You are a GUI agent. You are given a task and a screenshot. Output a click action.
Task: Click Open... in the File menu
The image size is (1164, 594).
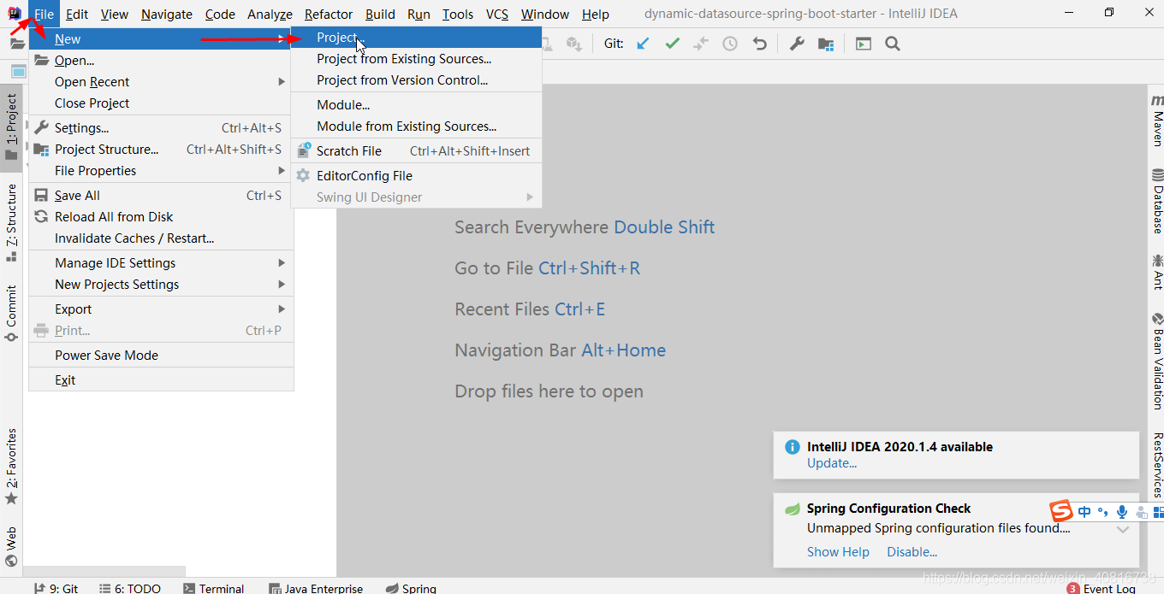[x=161, y=61]
